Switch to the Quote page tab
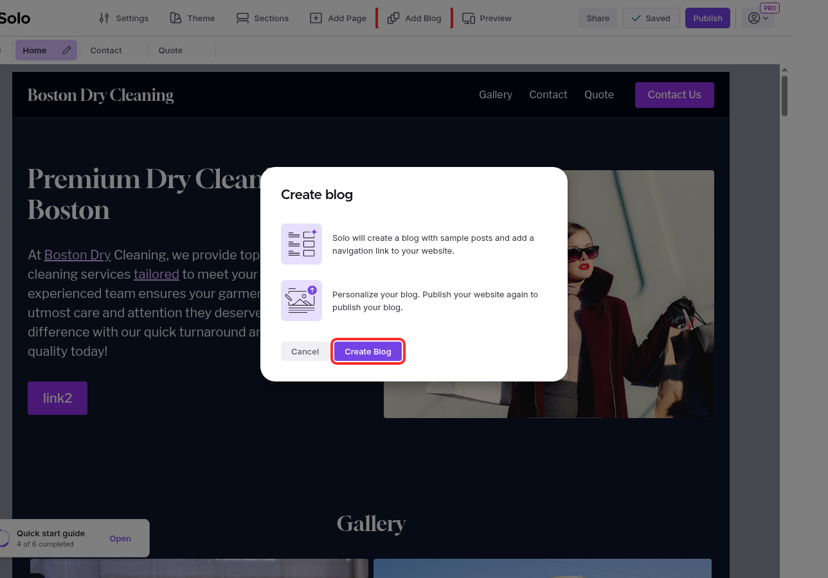This screenshot has height=578, width=828. coord(170,50)
